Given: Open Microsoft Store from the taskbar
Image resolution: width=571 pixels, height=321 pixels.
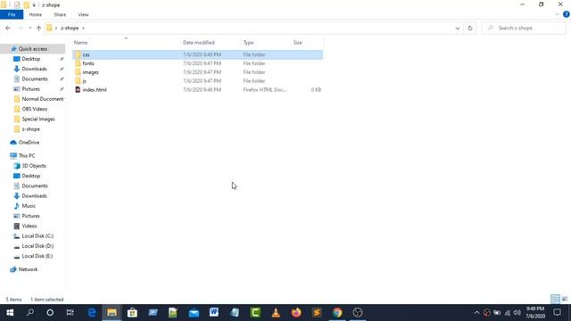Looking at the screenshot, I should (132, 313).
